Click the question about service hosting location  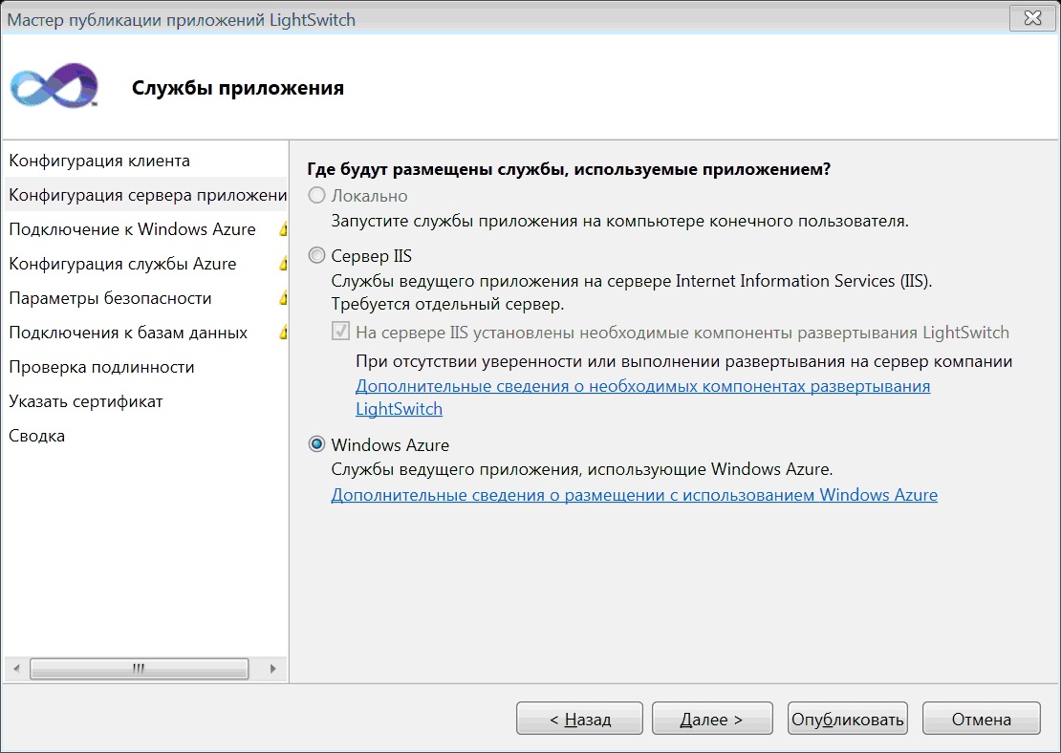click(569, 169)
